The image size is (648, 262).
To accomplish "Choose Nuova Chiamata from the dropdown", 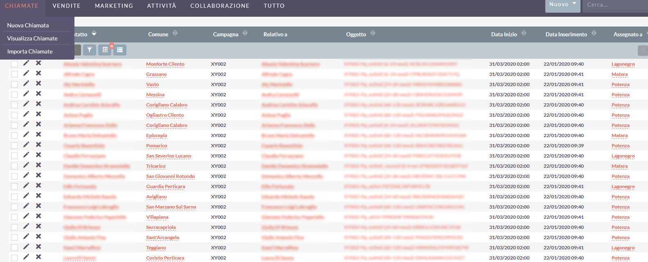I will (x=28, y=25).
